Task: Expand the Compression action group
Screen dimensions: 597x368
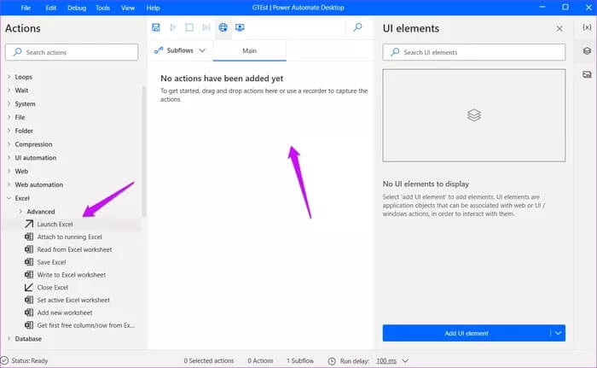Action: click(x=9, y=144)
